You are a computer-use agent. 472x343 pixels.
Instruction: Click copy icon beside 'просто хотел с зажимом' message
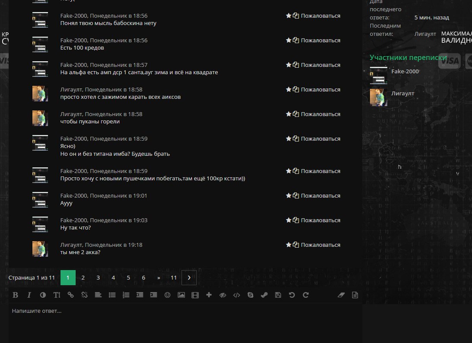(296, 89)
